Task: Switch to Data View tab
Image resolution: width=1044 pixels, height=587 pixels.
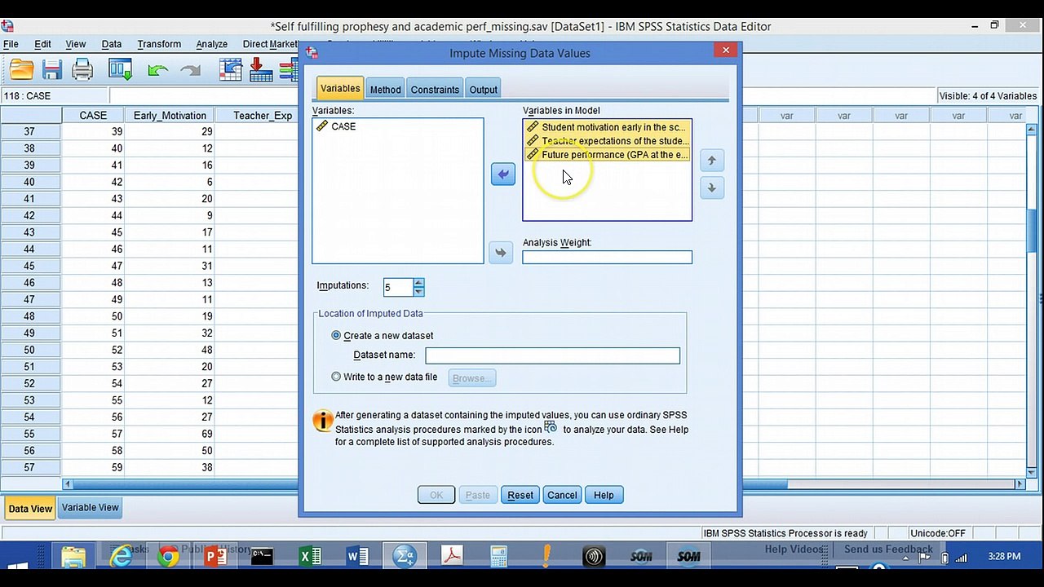Action: pos(30,509)
